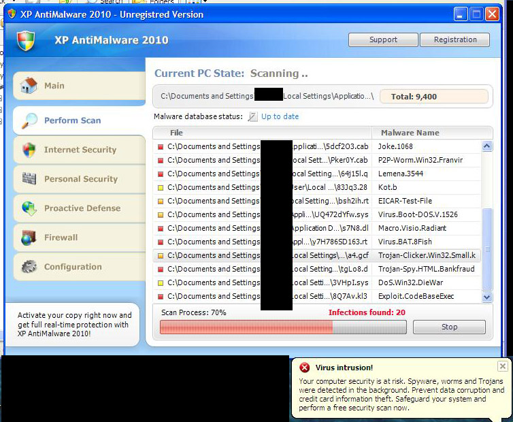Select the EICAR-Test-File entry

pos(405,201)
